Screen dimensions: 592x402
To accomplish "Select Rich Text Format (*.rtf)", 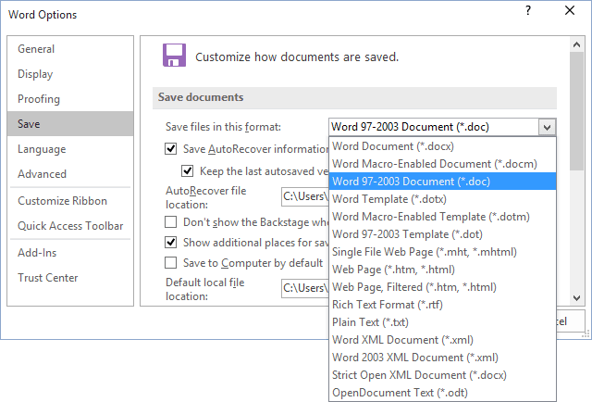I will click(x=442, y=305).
